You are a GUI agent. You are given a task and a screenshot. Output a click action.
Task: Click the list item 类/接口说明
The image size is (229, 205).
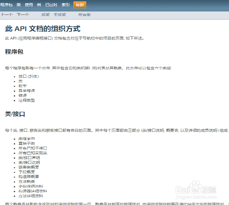click(x=29, y=162)
